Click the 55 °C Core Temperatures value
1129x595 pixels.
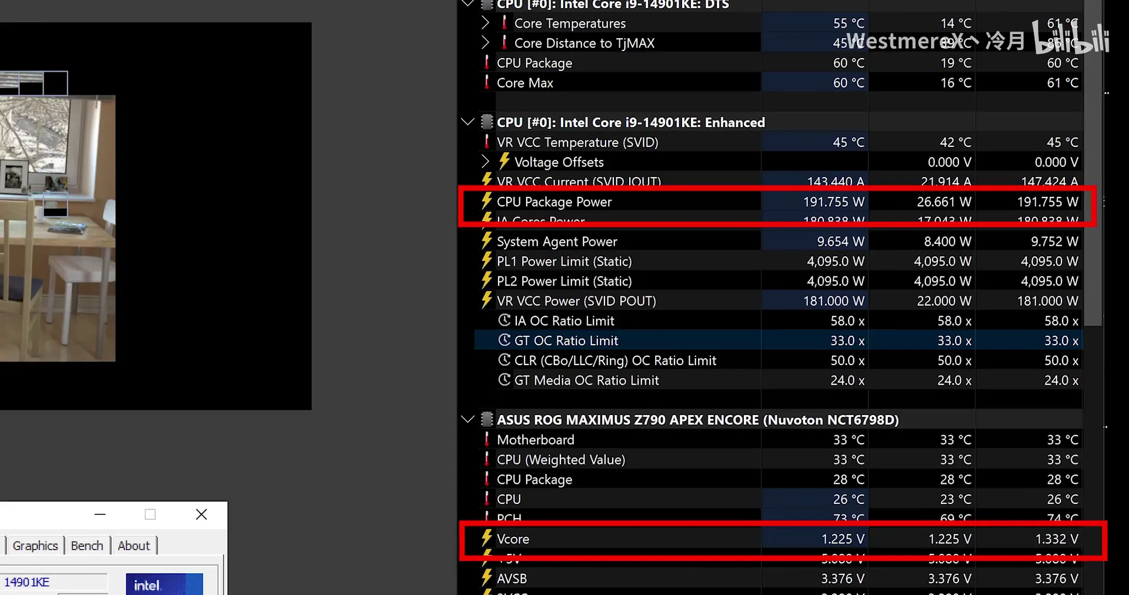click(x=849, y=24)
